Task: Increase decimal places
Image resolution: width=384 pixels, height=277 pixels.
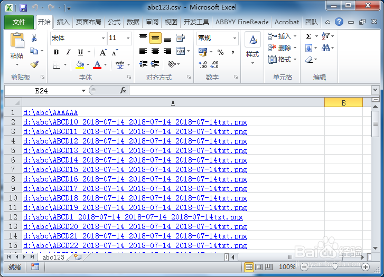Action: click(x=203, y=64)
